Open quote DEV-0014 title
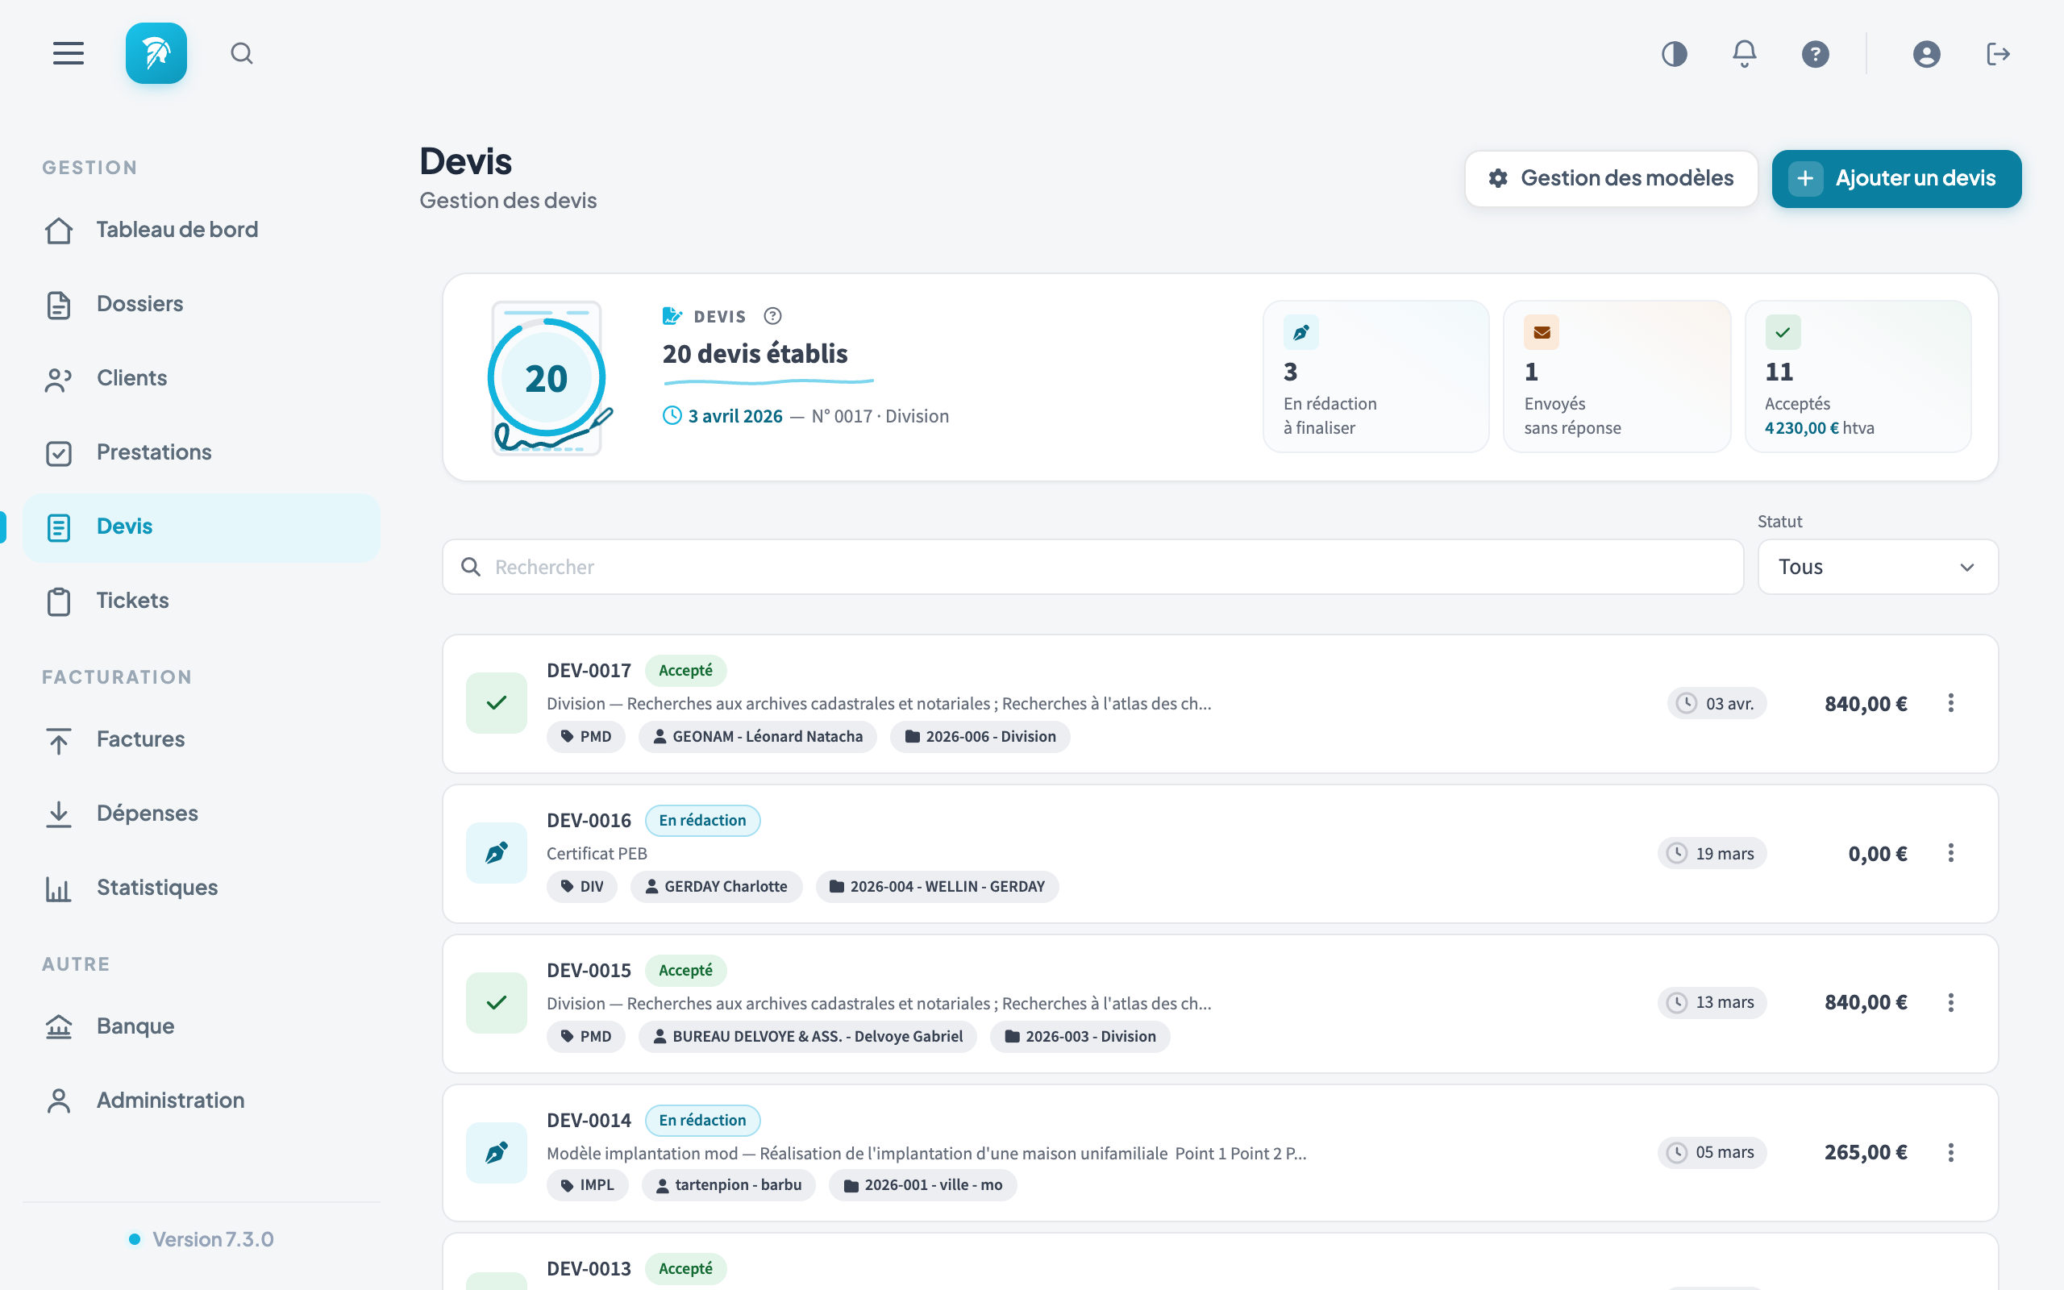 pos(589,1120)
